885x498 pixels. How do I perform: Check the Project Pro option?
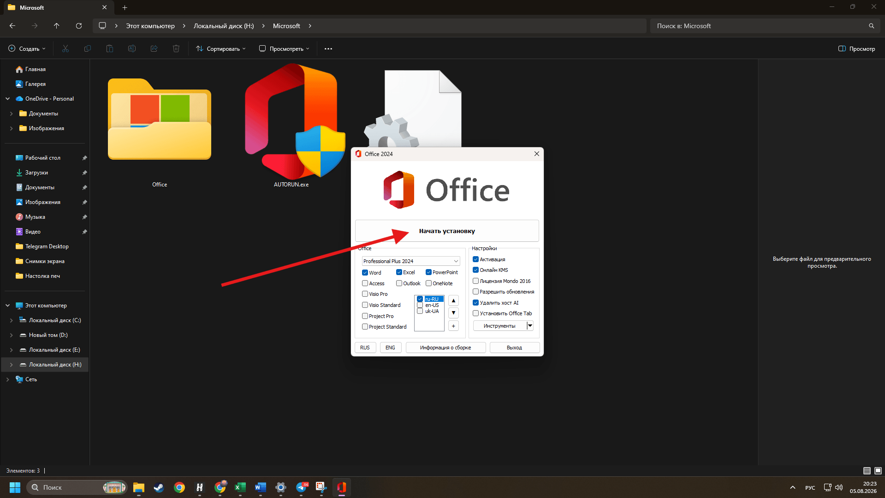pos(365,316)
